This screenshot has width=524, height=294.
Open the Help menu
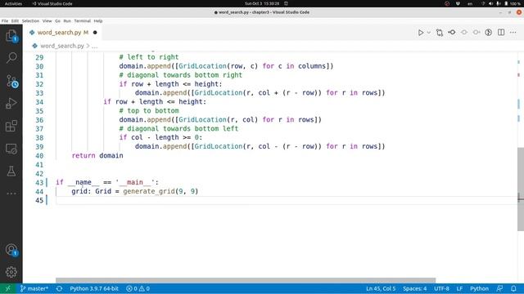[x=98, y=20]
